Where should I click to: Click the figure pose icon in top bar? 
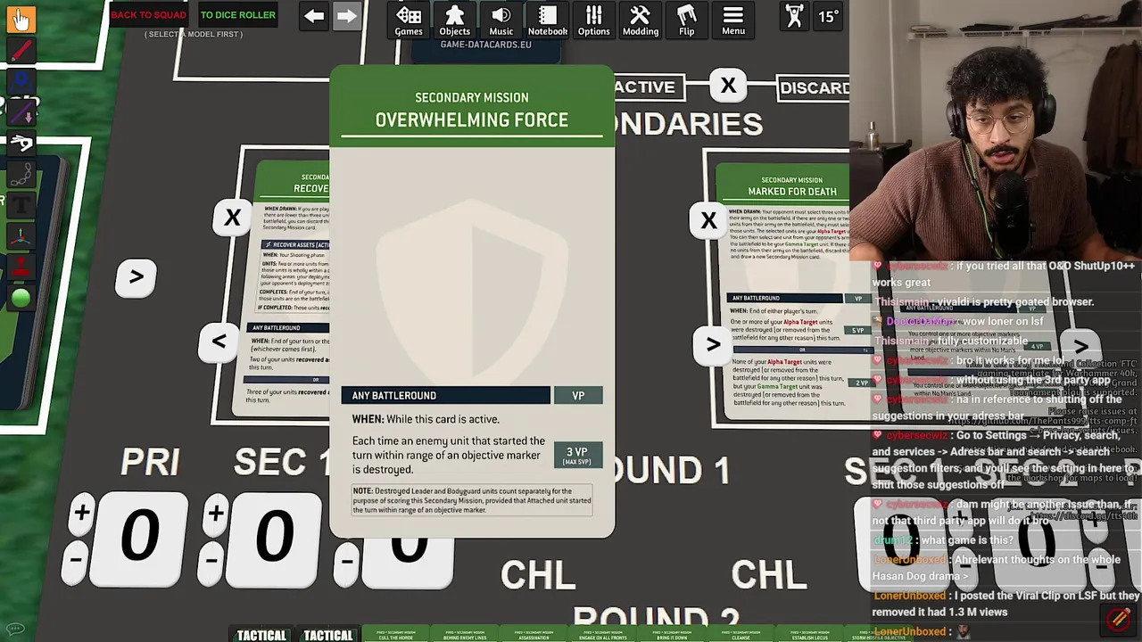(793, 17)
